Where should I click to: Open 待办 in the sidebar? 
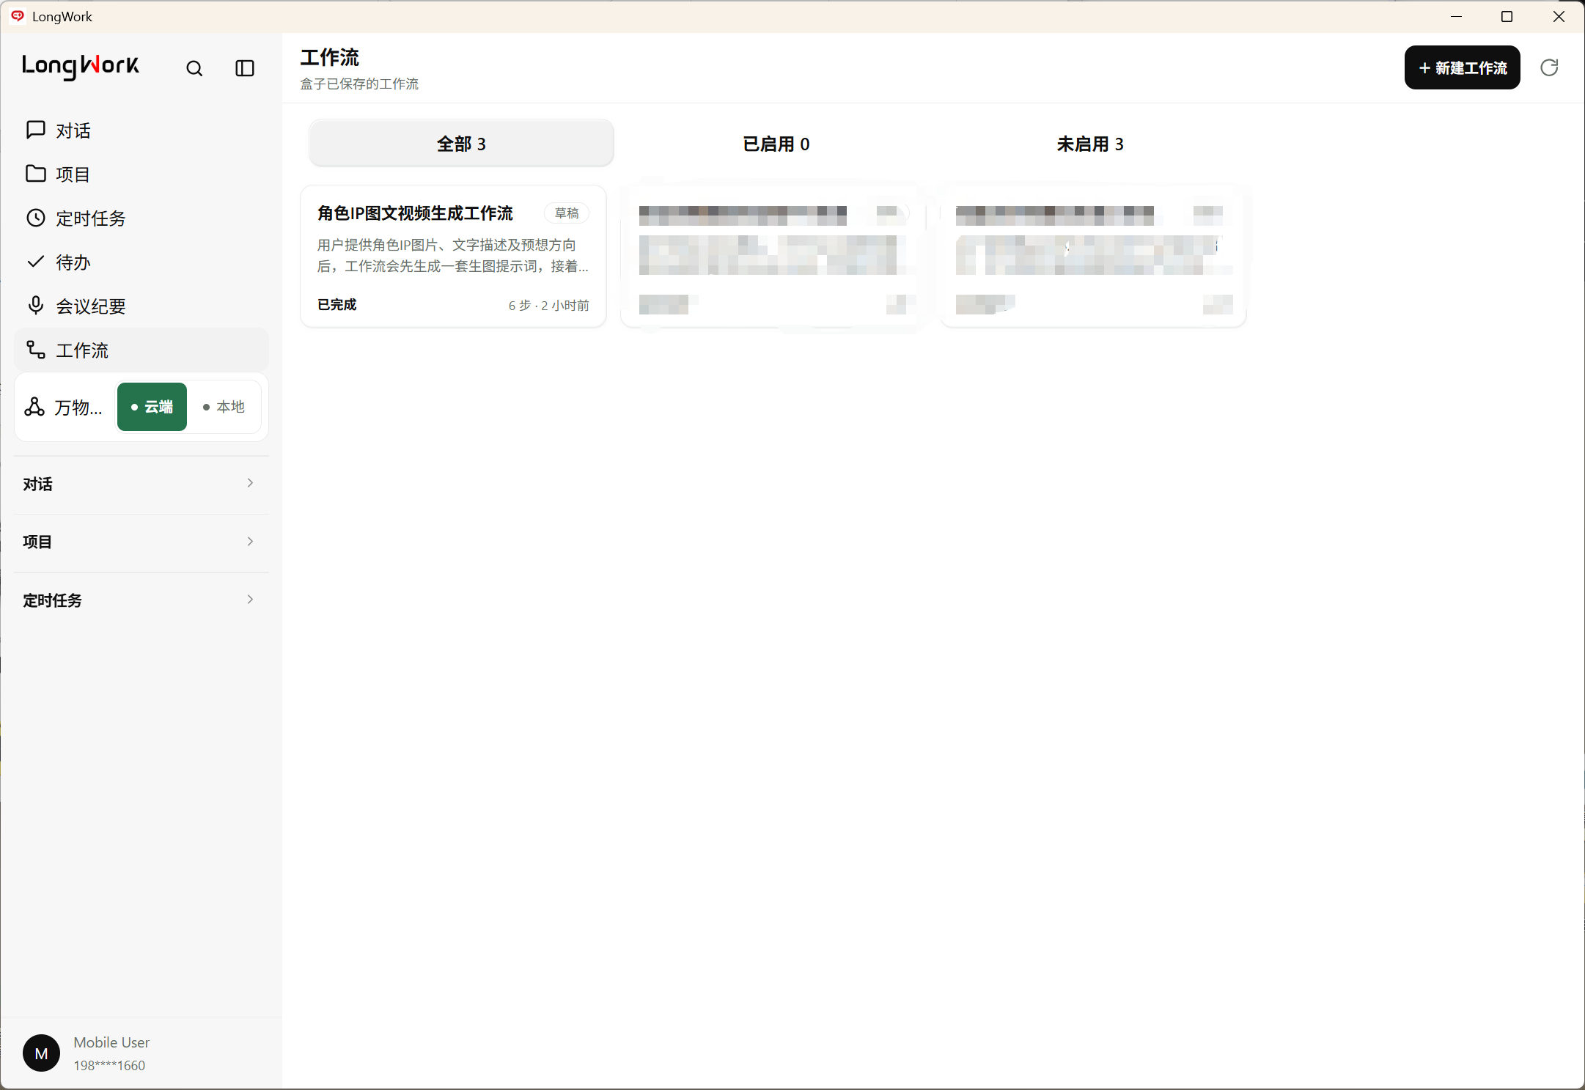coord(141,262)
